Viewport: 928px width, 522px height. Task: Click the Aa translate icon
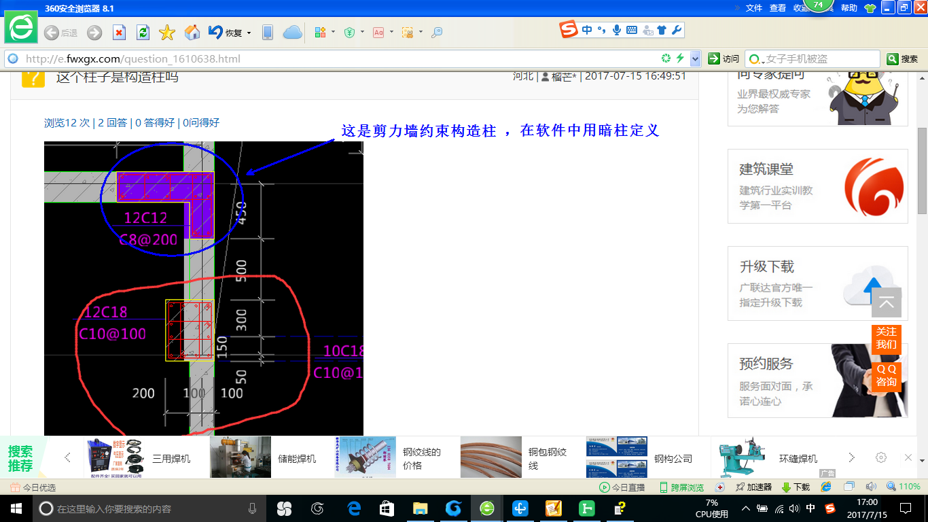click(378, 33)
